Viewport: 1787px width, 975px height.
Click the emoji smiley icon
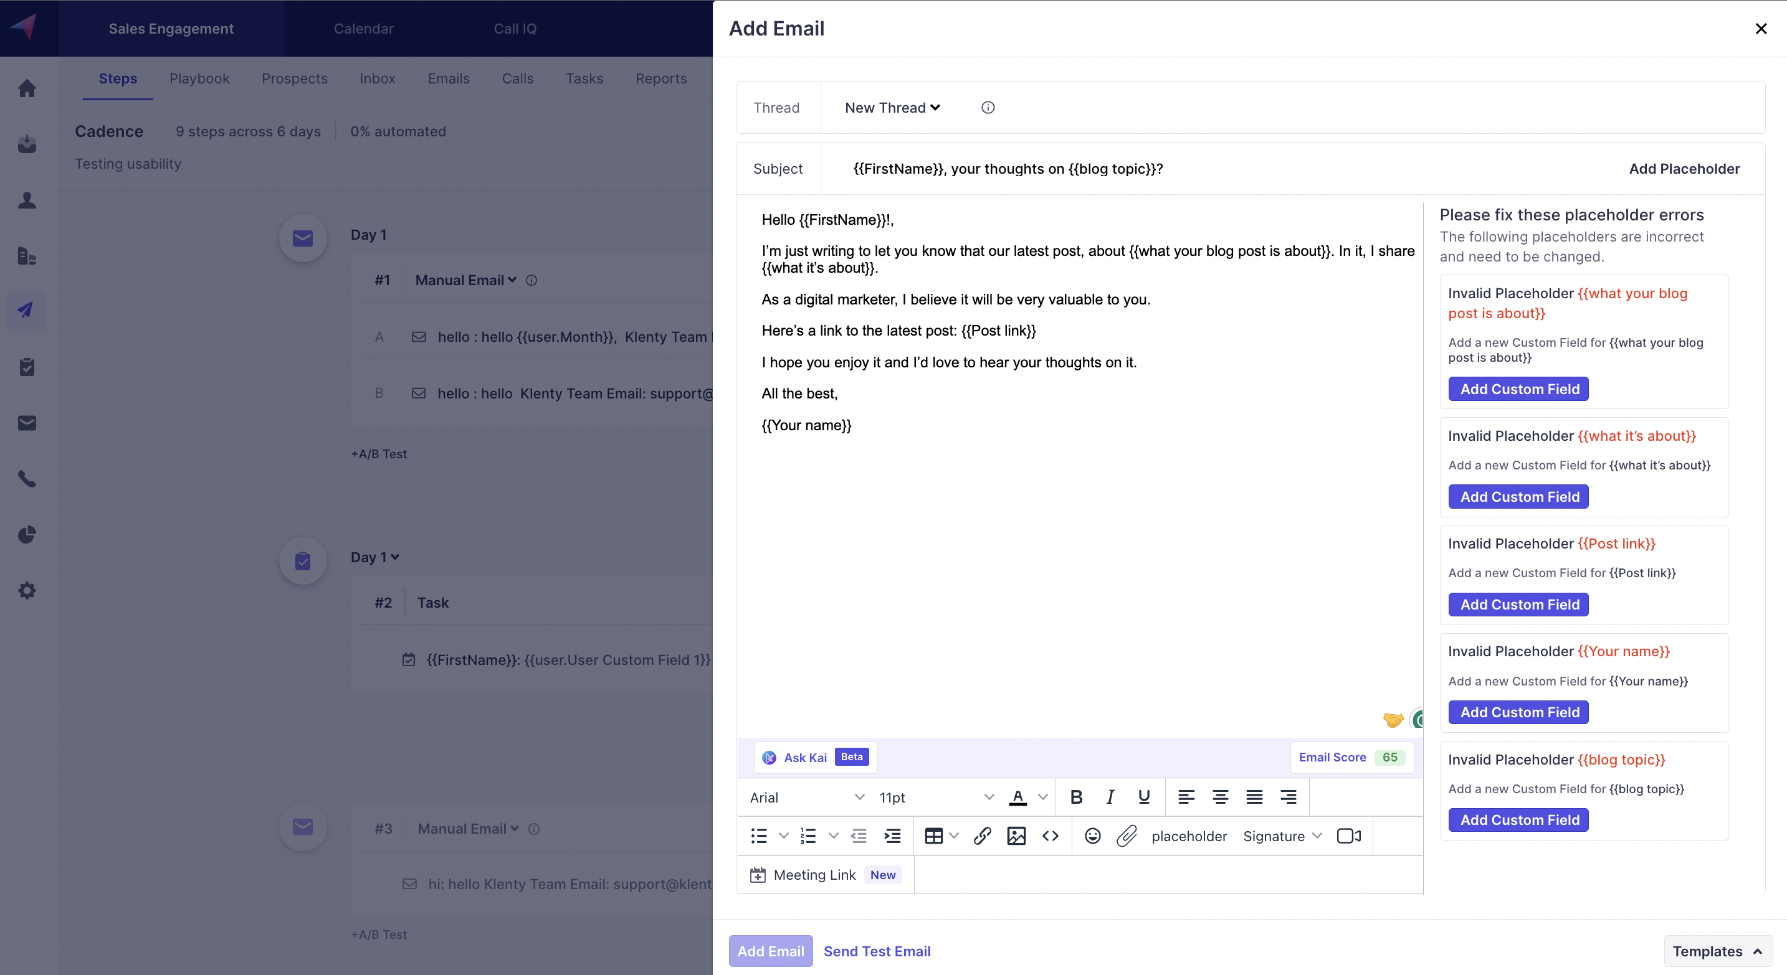tap(1093, 836)
